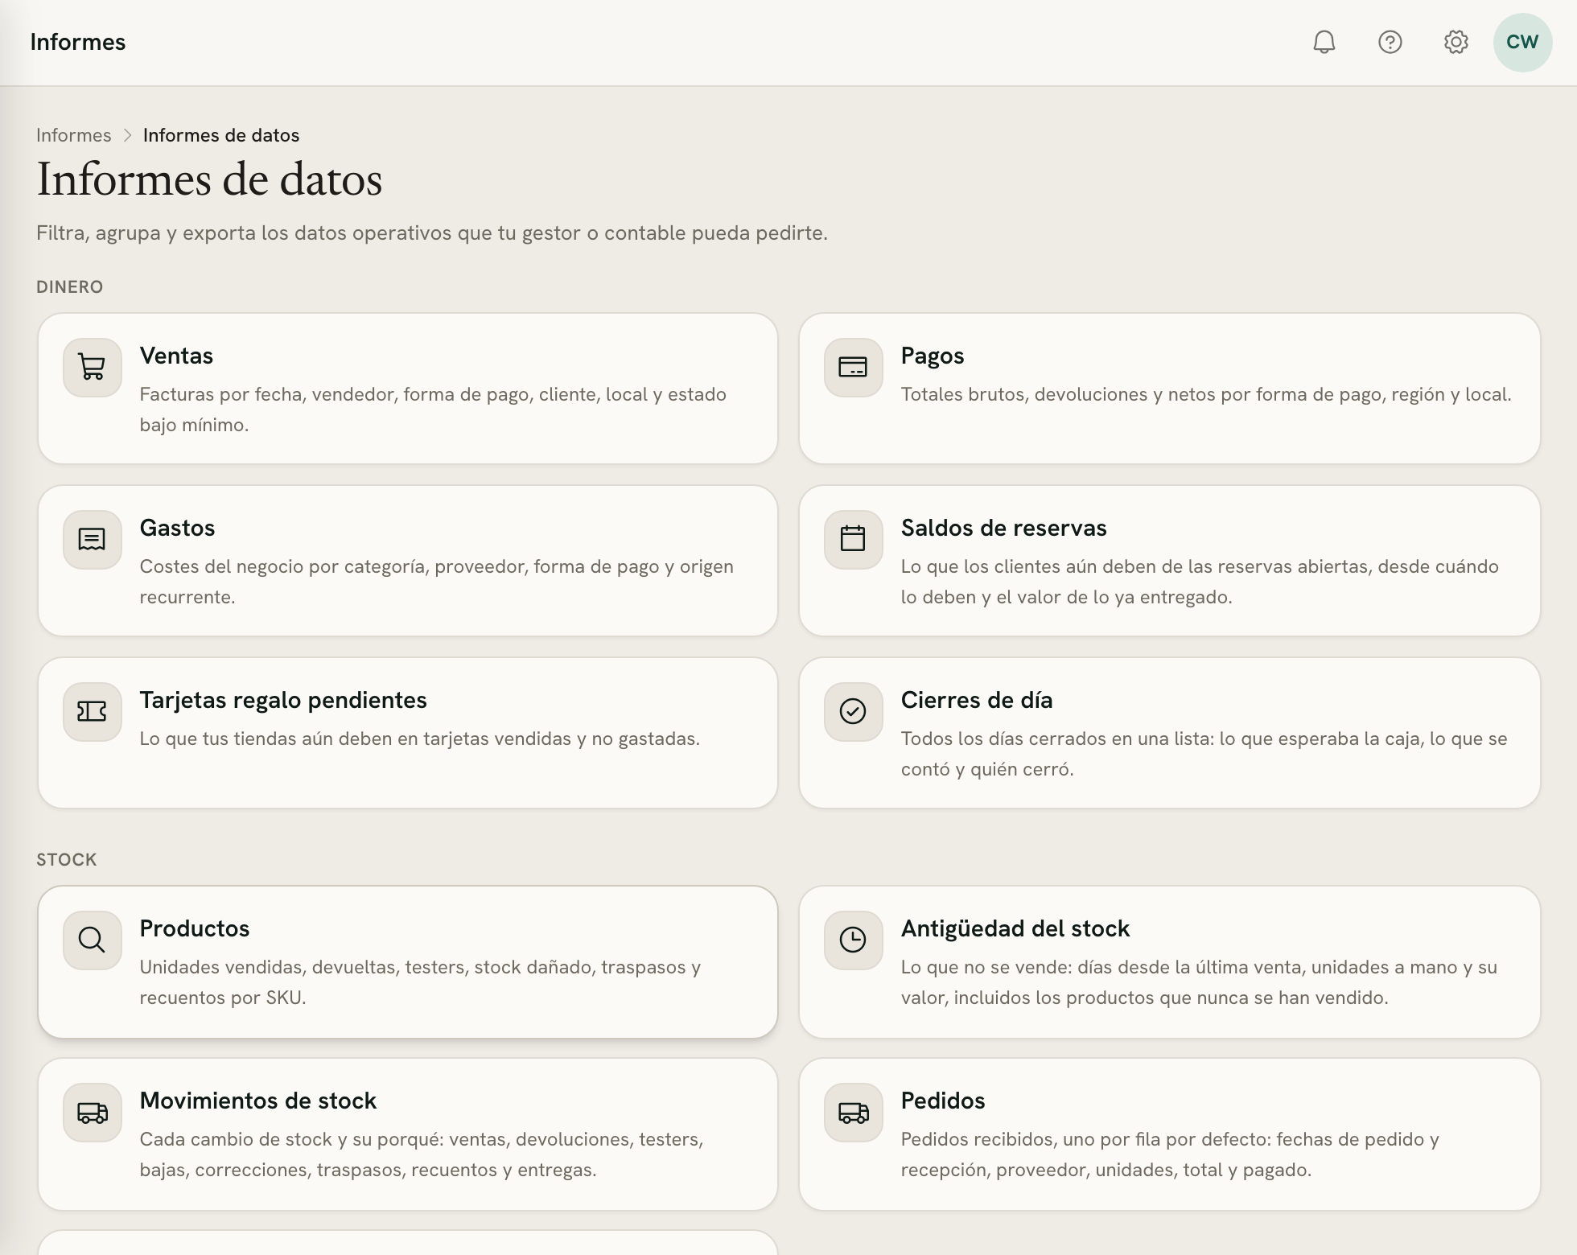Open the Gastos report title

click(x=177, y=528)
